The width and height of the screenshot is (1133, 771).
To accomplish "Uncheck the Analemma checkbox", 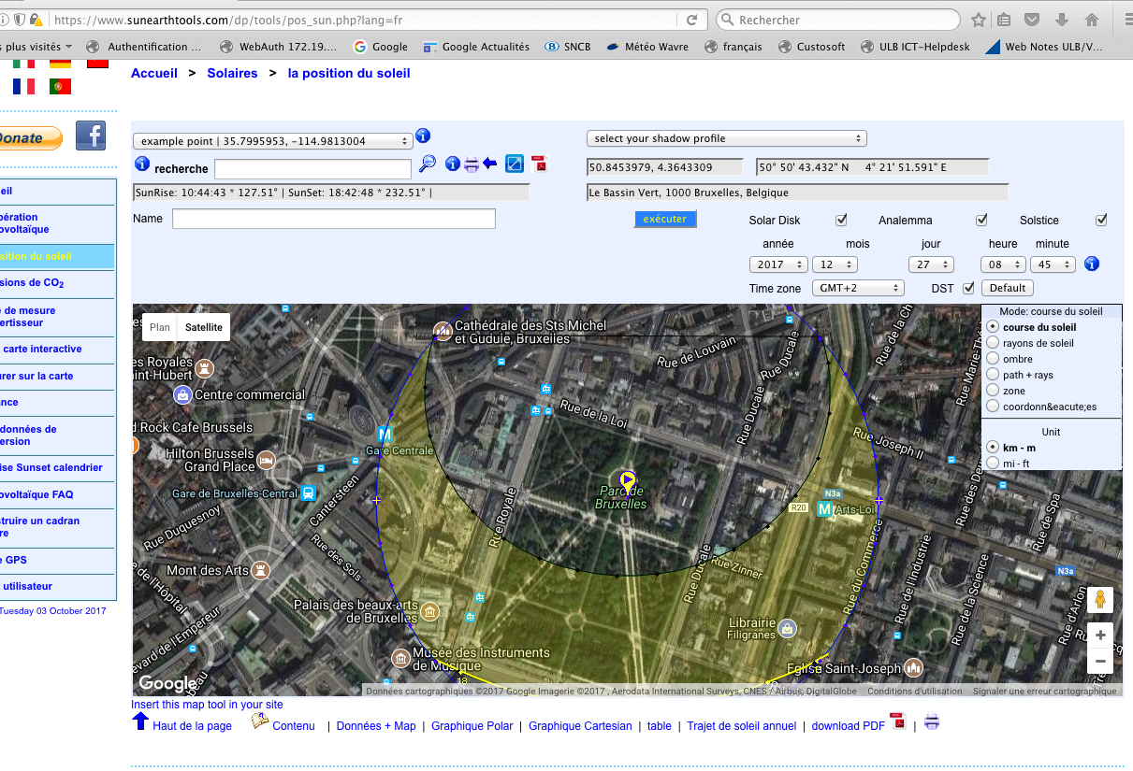I will point(981,221).
